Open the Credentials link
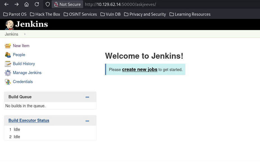 (23, 82)
